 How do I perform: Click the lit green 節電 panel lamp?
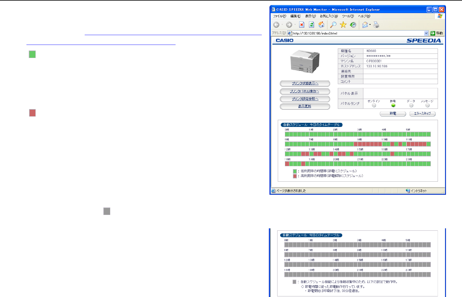[x=393, y=105]
